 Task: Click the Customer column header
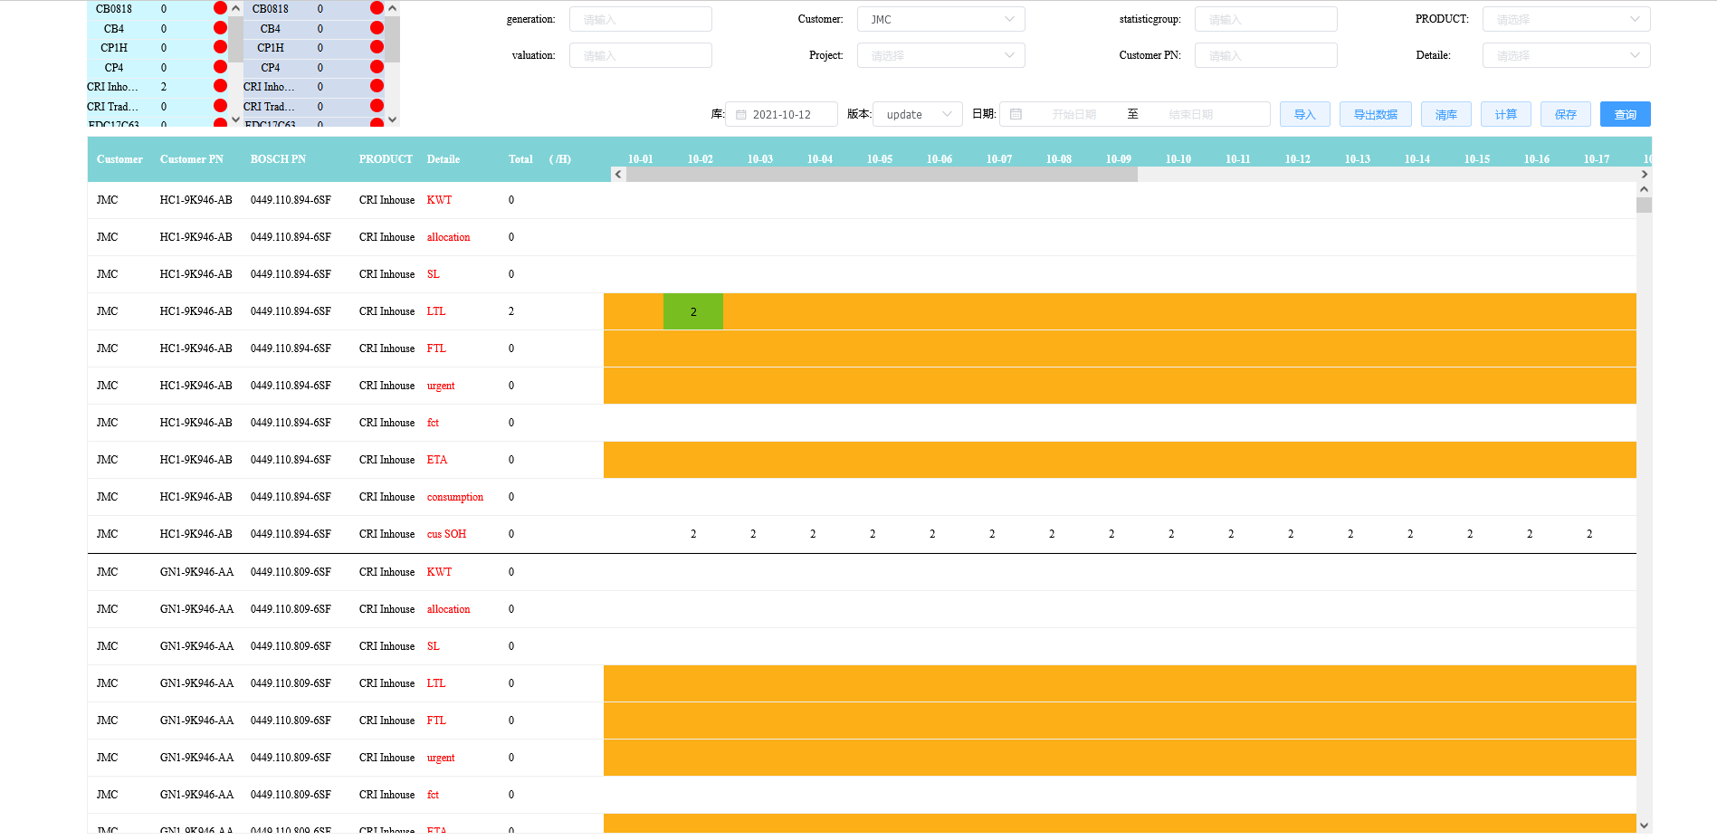(119, 159)
